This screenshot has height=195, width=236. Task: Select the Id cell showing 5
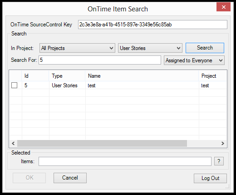(35, 85)
